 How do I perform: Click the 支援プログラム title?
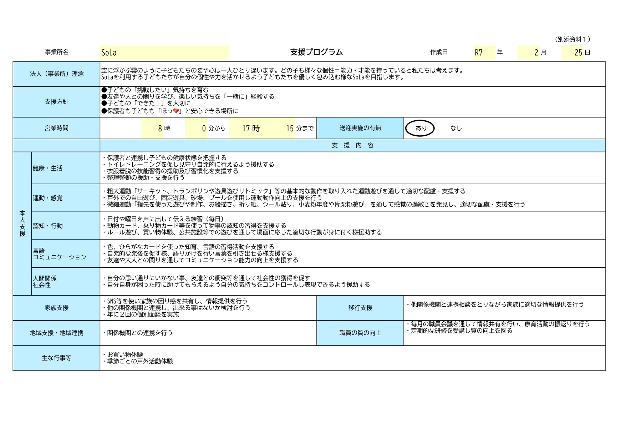tap(316, 52)
